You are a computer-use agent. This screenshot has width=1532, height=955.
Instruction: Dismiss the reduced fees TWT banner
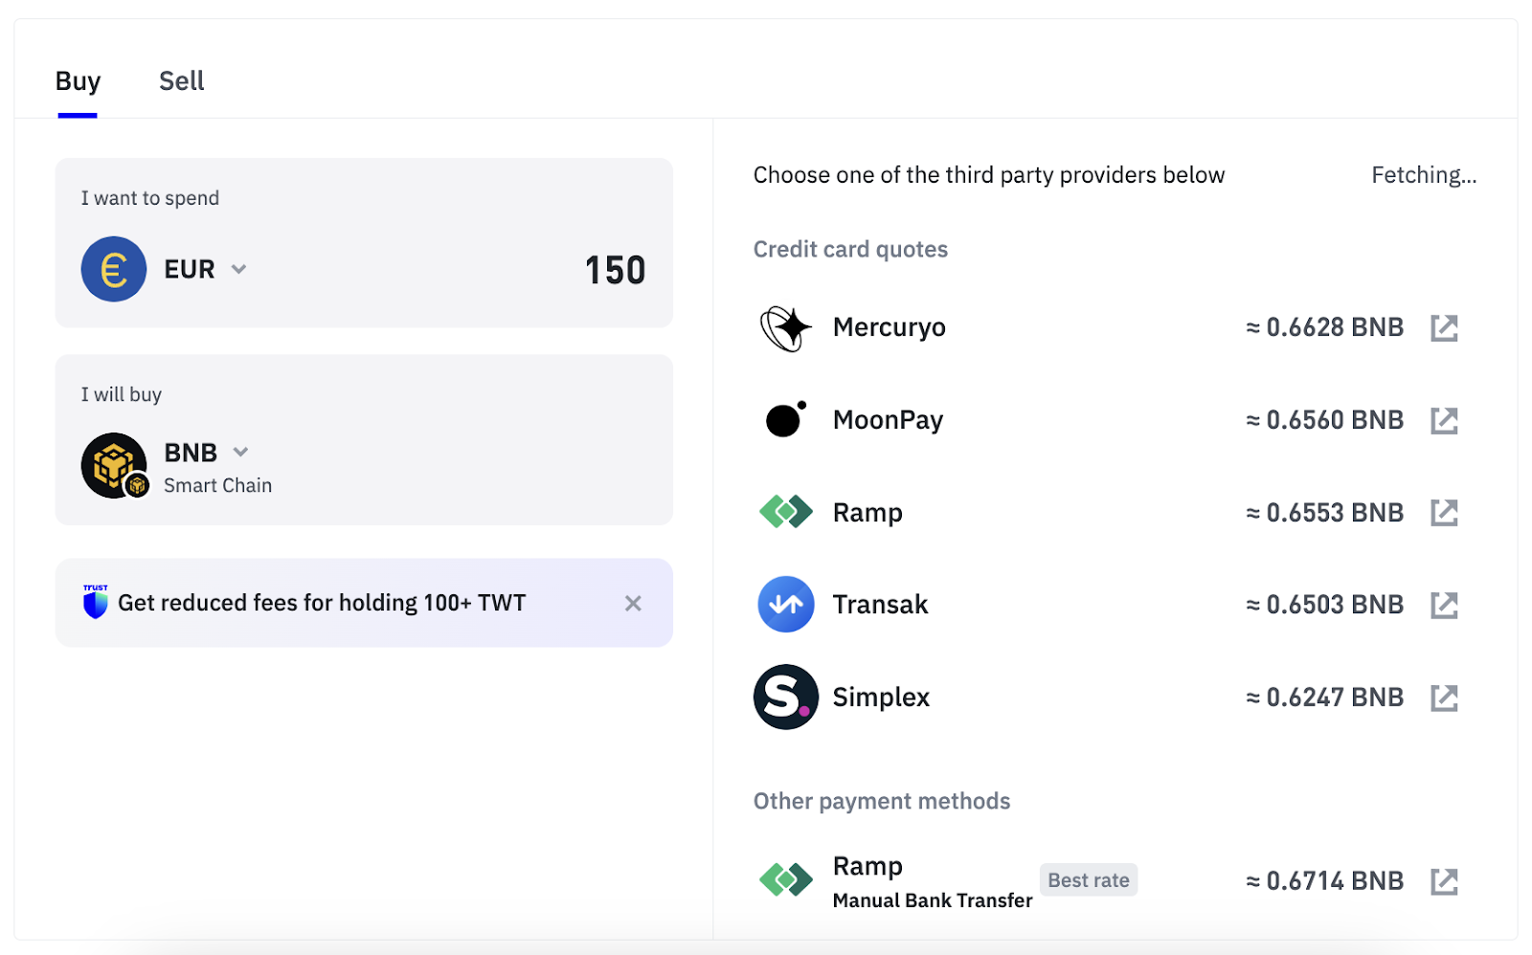(x=633, y=603)
